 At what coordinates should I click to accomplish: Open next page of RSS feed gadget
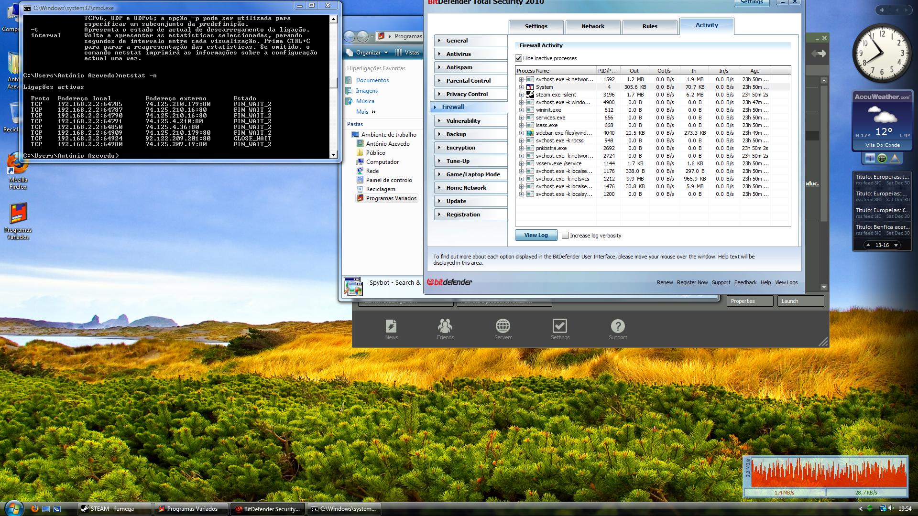point(896,245)
